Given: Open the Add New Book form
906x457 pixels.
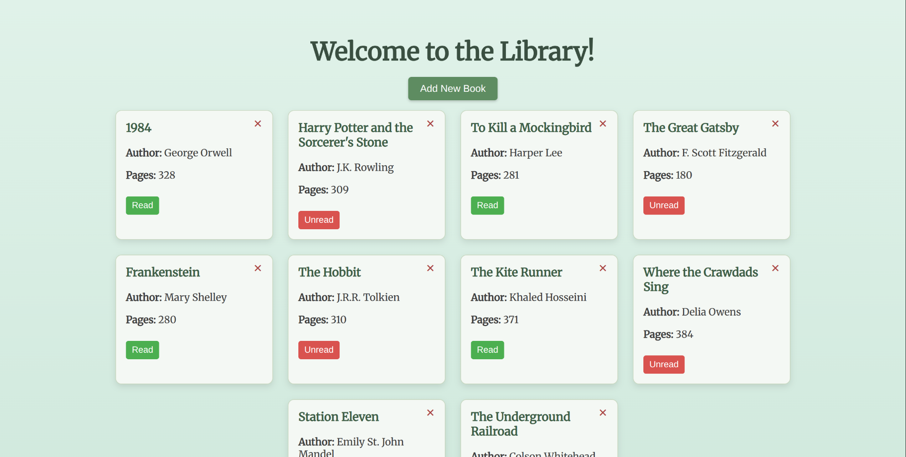Looking at the screenshot, I should 453,88.
